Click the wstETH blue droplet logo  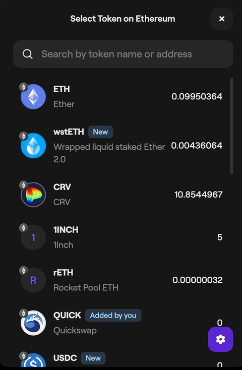tap(33, 146)
